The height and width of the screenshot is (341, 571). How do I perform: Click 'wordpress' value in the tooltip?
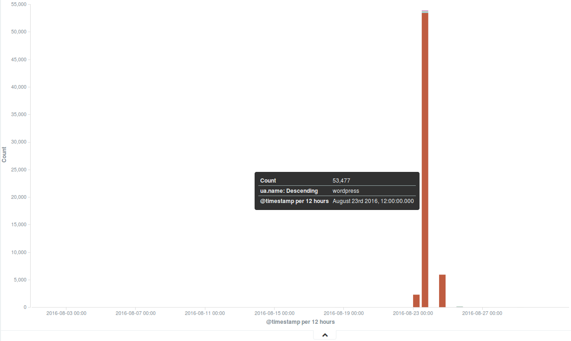pyautogui.click(x=346, y=191)
